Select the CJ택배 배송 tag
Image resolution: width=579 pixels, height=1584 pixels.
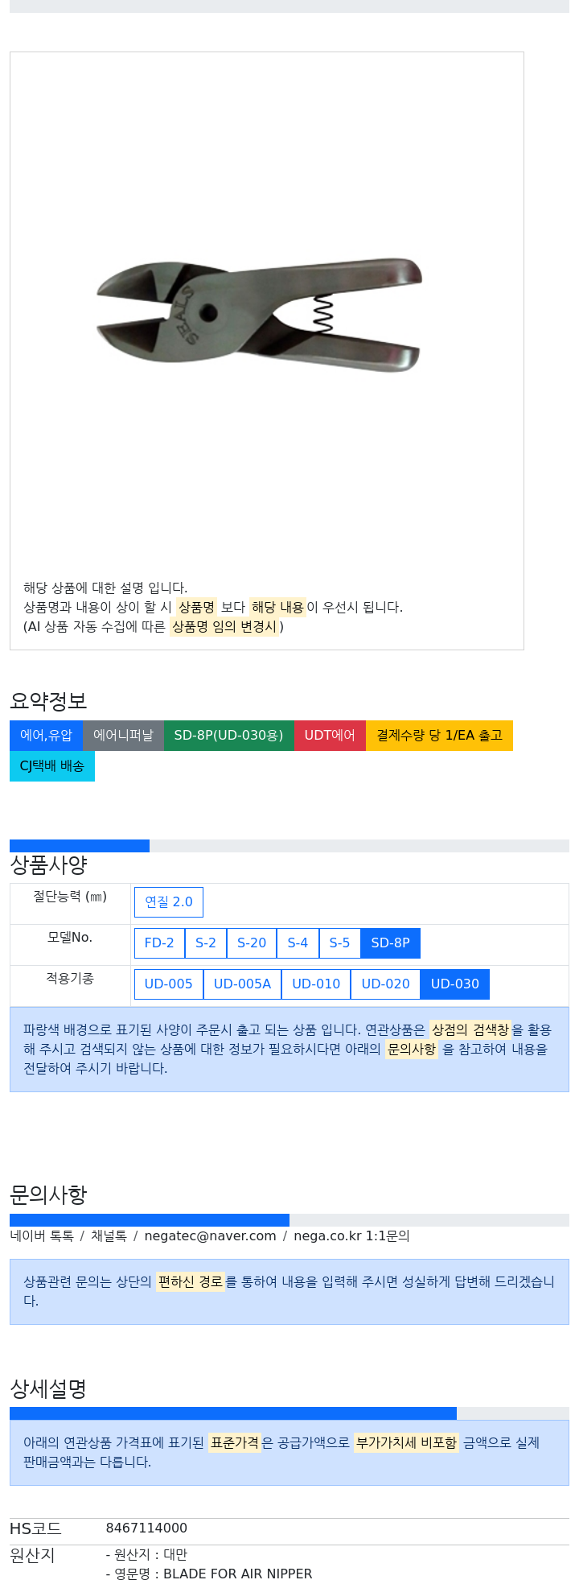pos(52,766)
